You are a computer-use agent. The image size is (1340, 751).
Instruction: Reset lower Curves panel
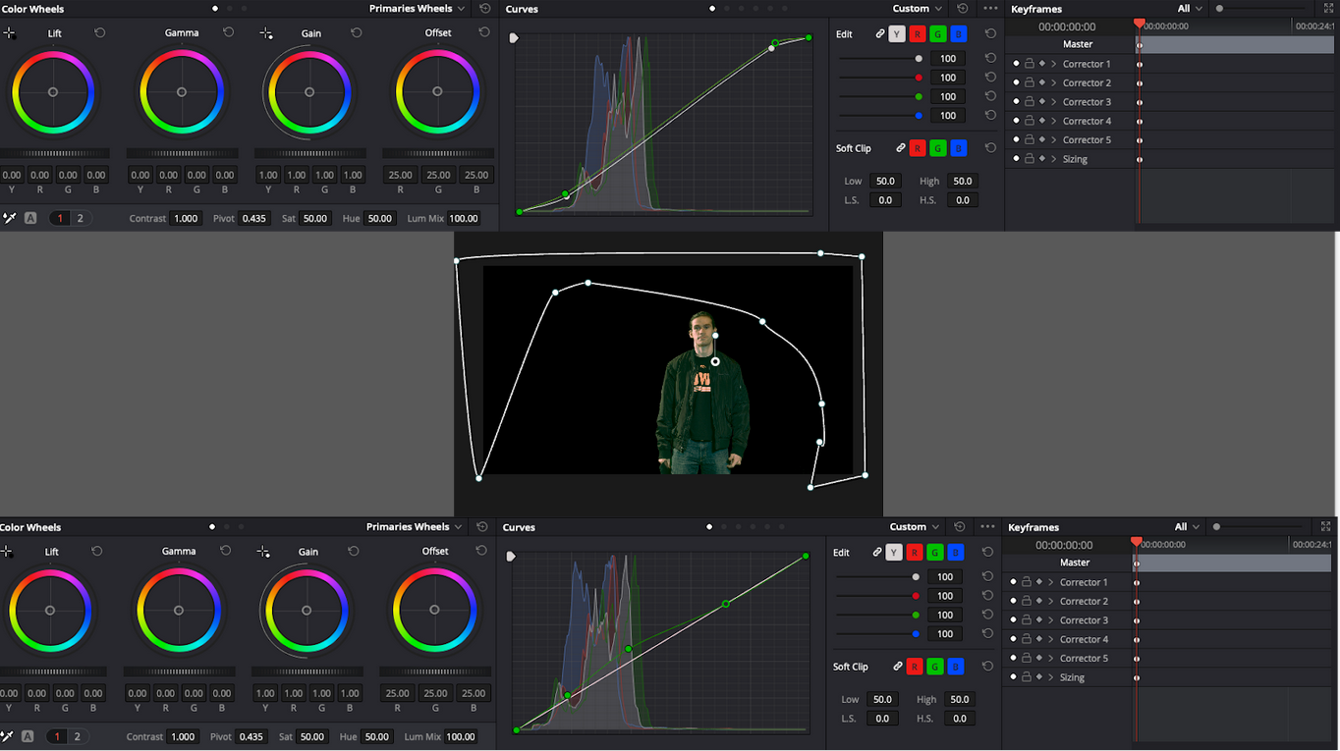[x=960, y=526]
